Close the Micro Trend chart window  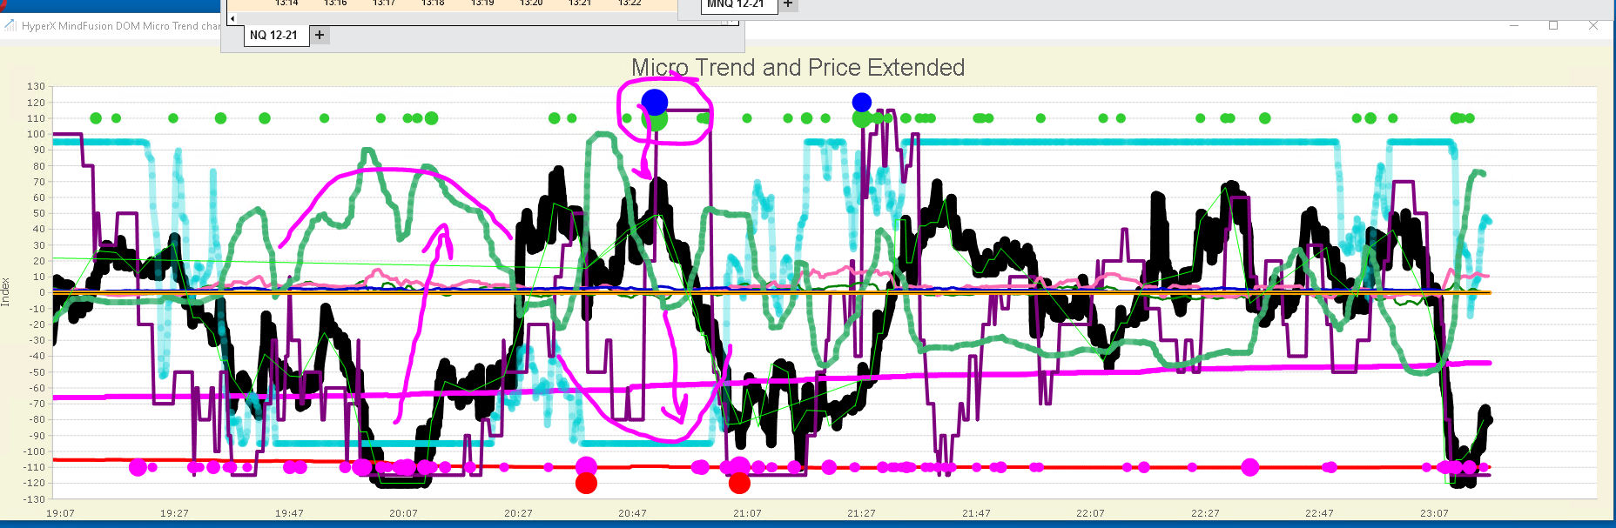[x=1593, y=26]
